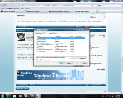Viewport: 123px width, 98px height.
Task: Open the Windows Start menu orb
Action: [3, 96]
